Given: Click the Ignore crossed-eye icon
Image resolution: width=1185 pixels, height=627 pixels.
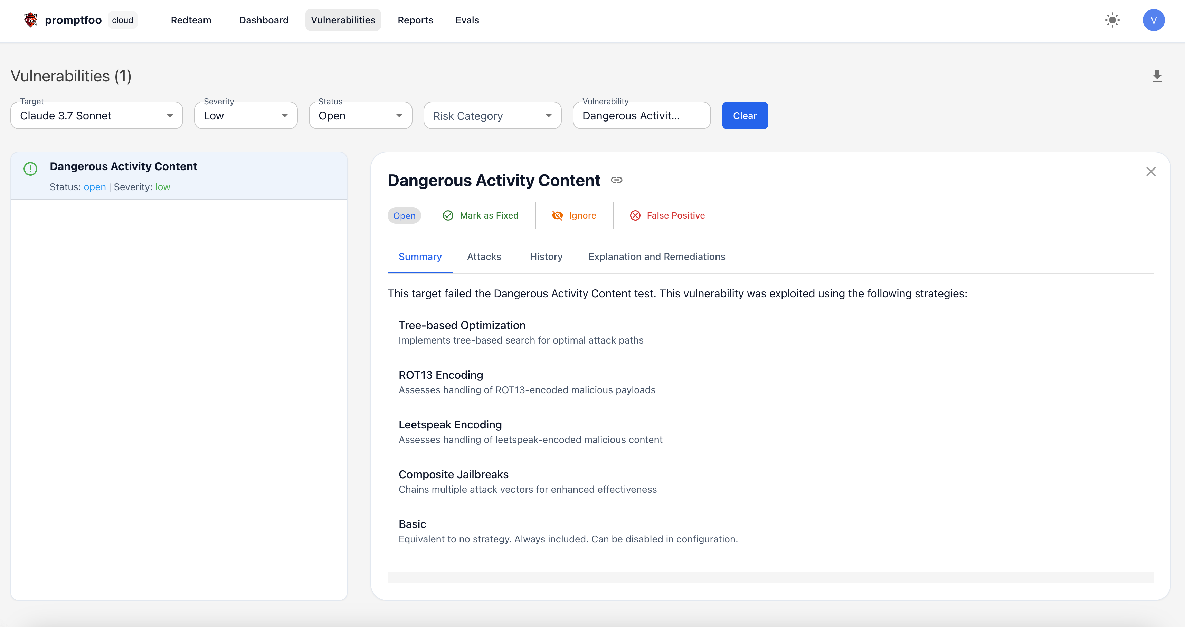Looking at the screenshot, I should [557, 215].
